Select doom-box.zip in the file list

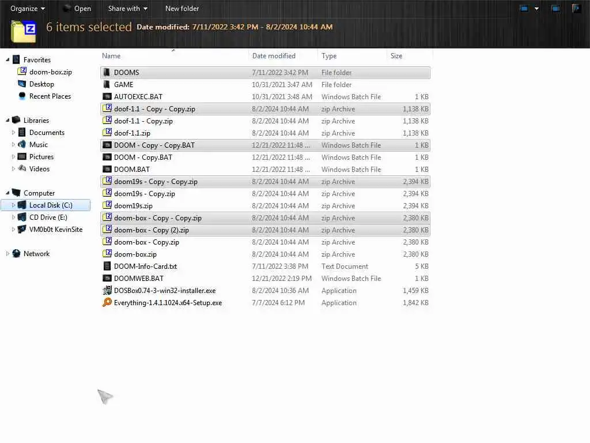click(135, 254)
